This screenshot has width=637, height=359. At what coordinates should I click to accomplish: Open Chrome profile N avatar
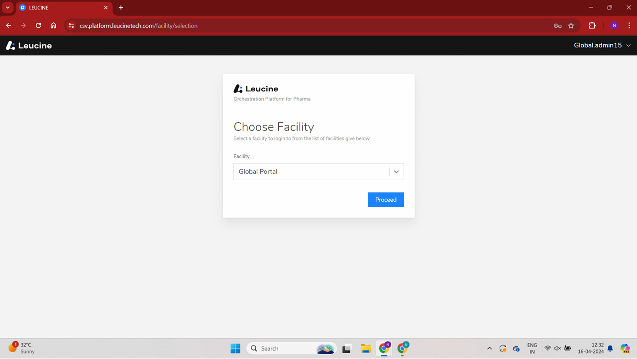(614, 26)
